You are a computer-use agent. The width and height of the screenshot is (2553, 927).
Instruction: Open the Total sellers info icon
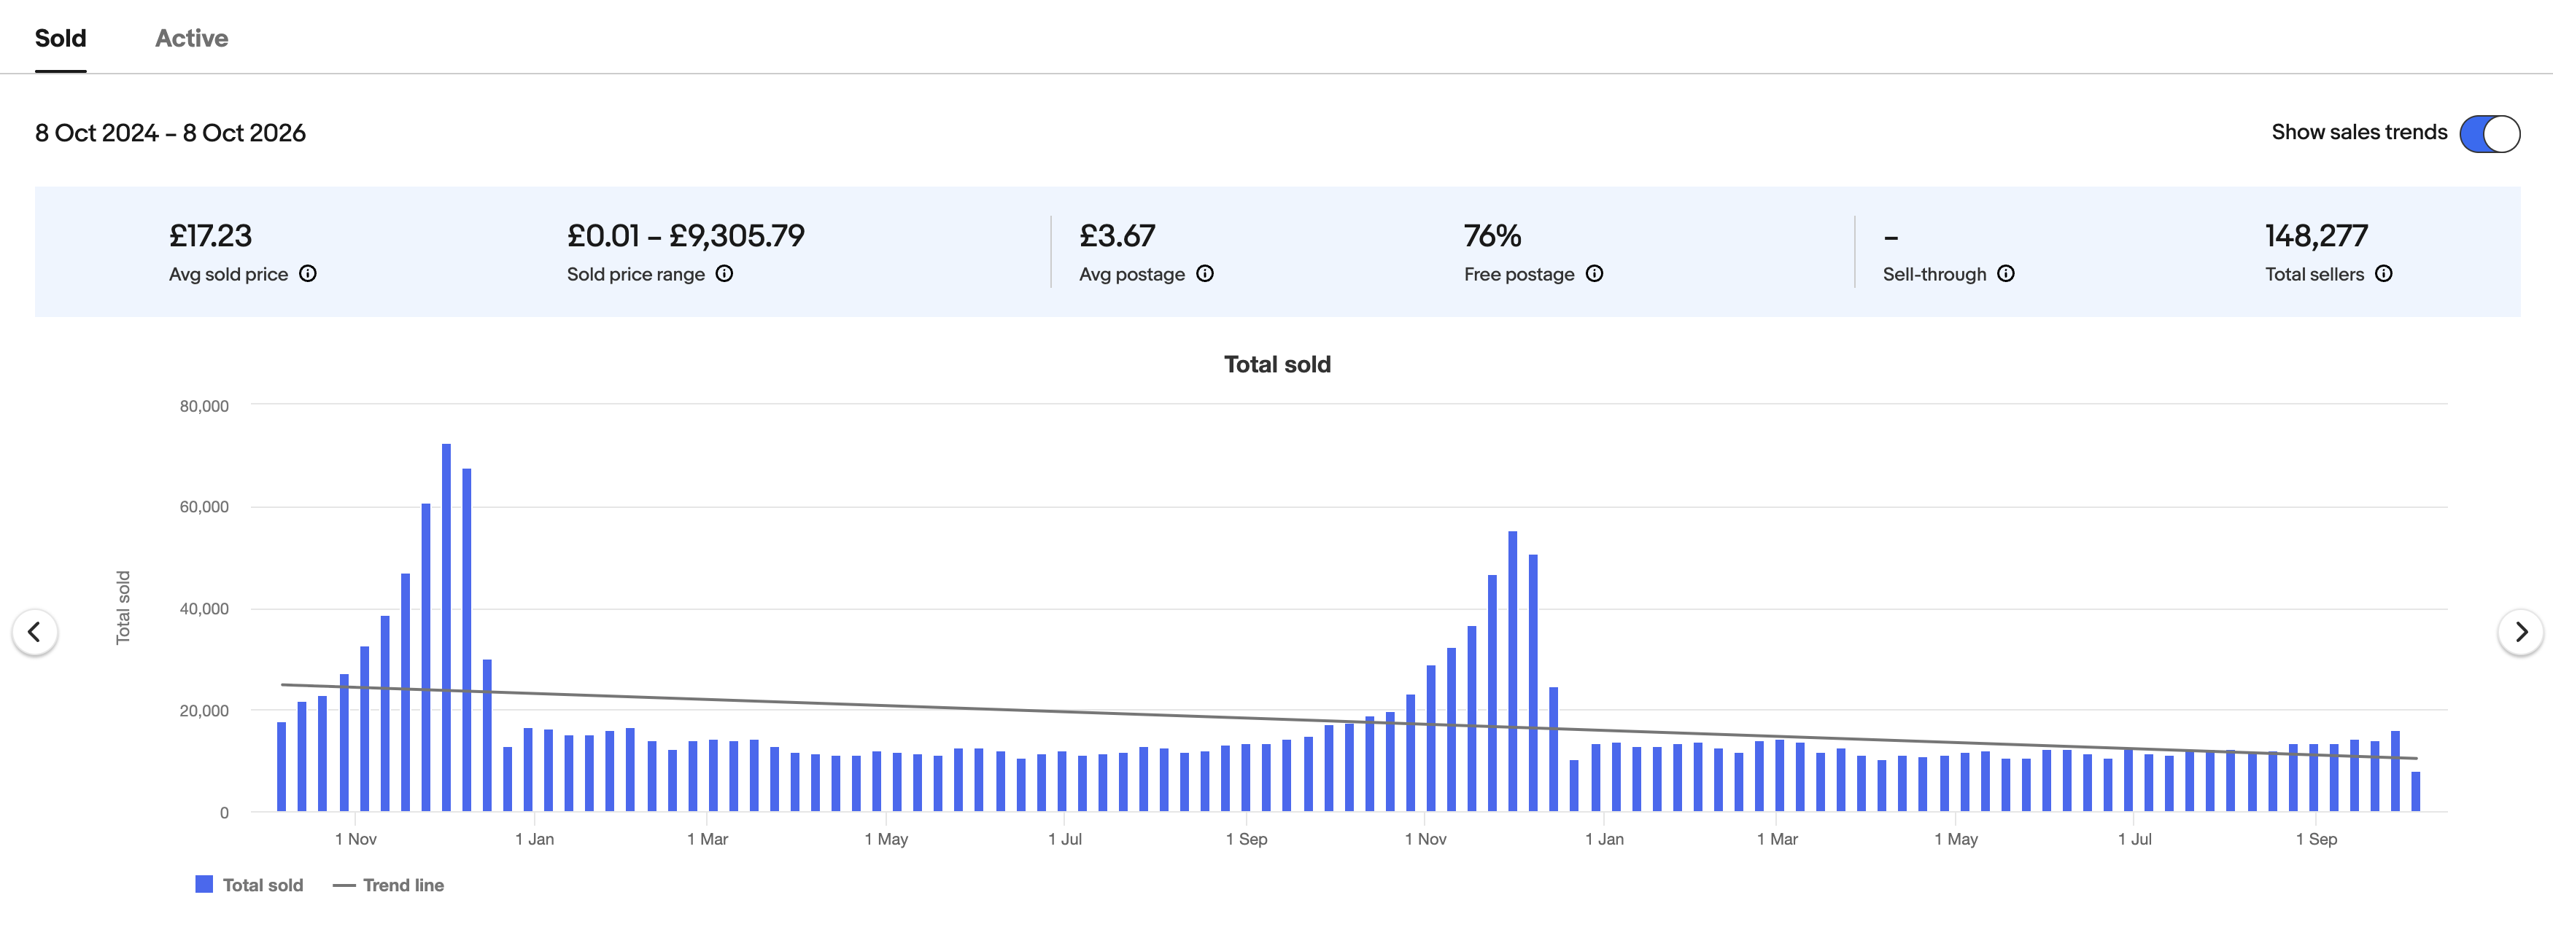[x=2384, y=273]
